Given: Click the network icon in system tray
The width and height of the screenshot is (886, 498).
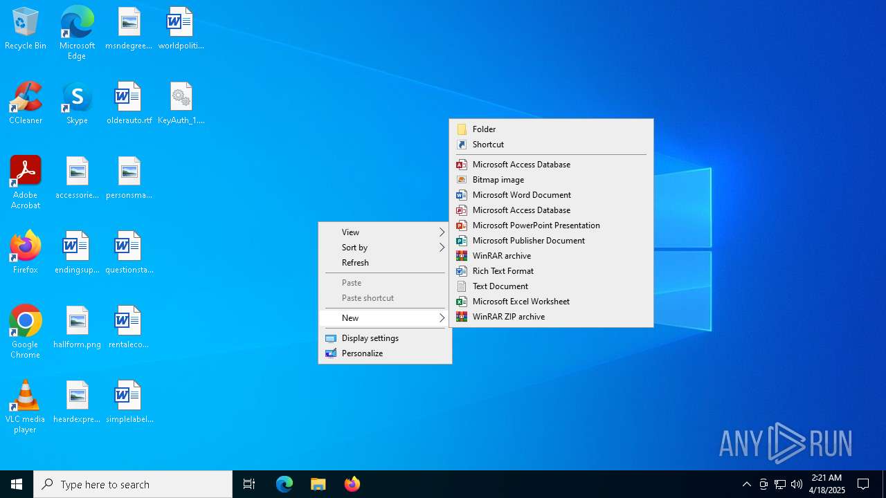Looking at the screenshot, I should [x=780, y=484].
